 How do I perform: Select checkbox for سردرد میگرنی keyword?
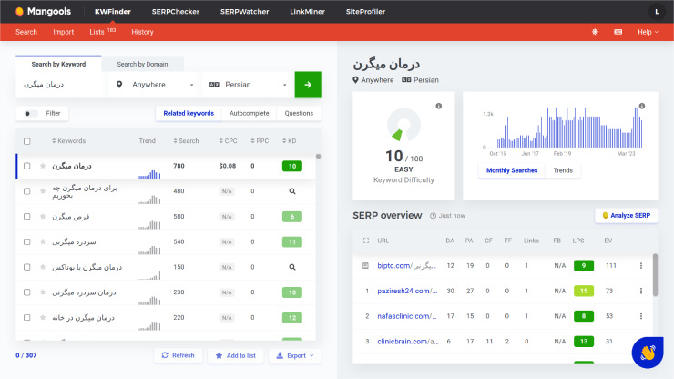(x=26, y=242)
